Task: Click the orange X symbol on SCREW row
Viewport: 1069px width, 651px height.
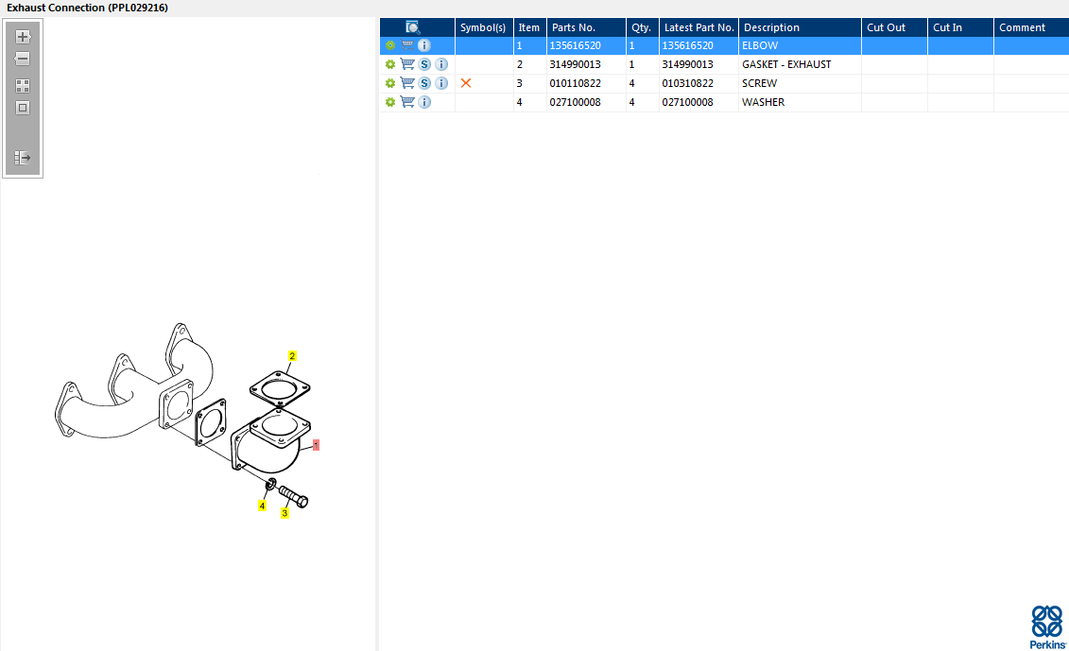Action: pyautogui.click(x=466, y=83)
